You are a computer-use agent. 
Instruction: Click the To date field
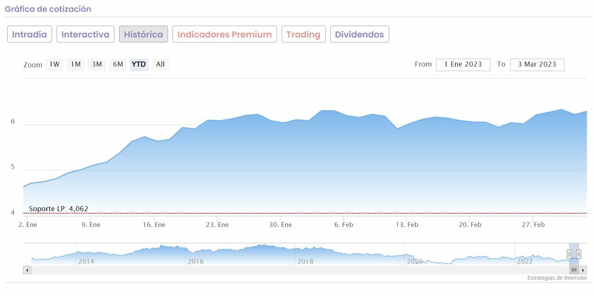537,64
